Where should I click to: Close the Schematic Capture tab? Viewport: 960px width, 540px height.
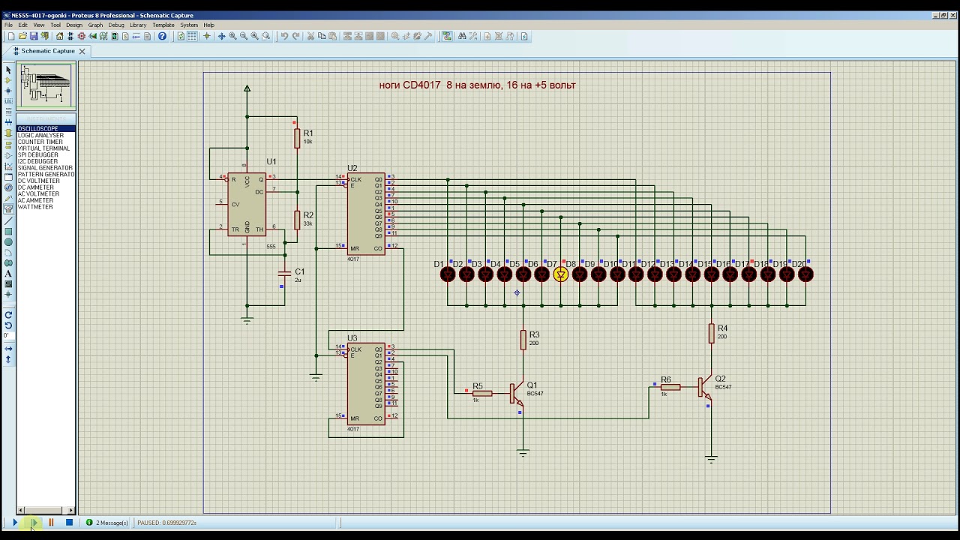pos(82,51)
